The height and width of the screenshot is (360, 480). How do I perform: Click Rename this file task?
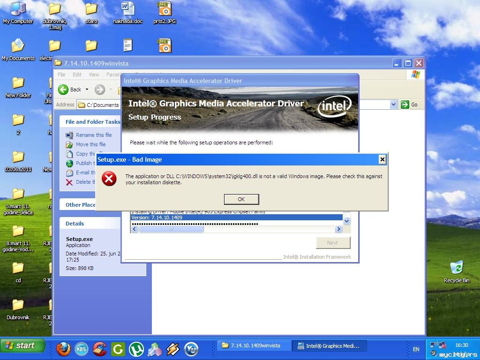point(94,135)
